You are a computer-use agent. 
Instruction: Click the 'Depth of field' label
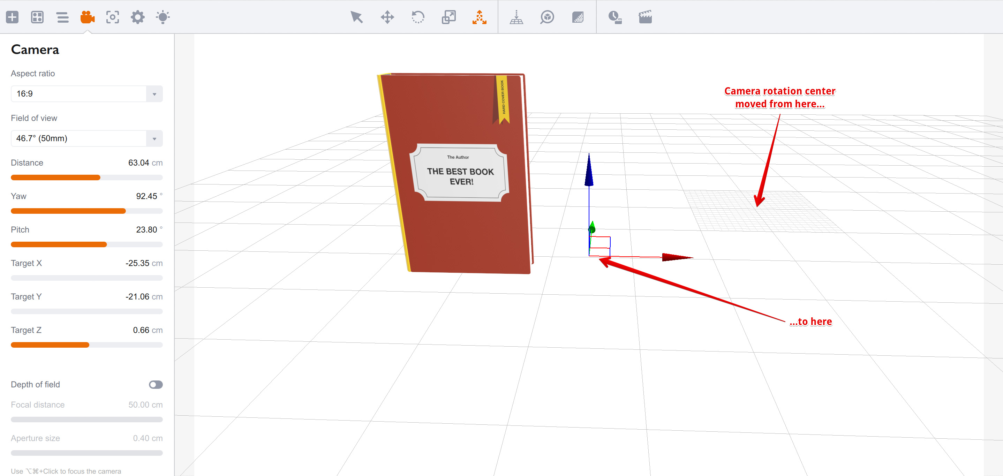tap(36, 385)
